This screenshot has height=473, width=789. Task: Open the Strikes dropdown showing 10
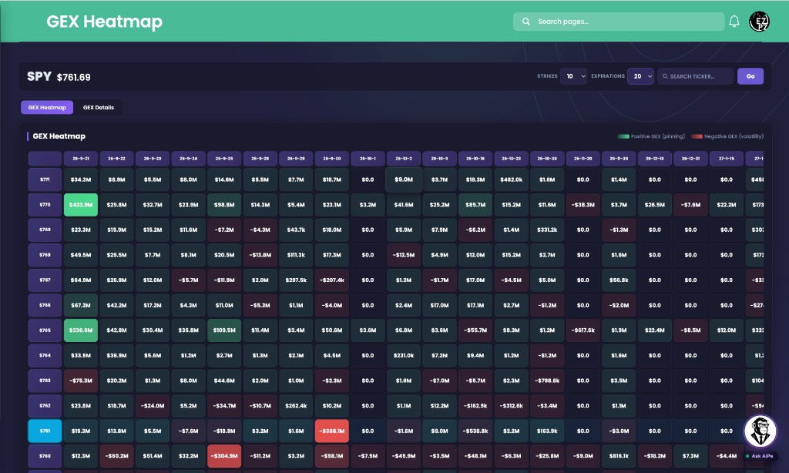[x=573, y=76]
